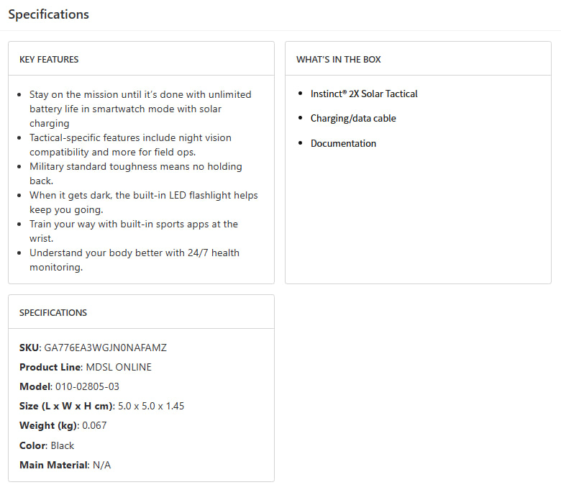This screenshot has width=561, height=490.
Task: Click the Specifications page heading
Action: 49,14
